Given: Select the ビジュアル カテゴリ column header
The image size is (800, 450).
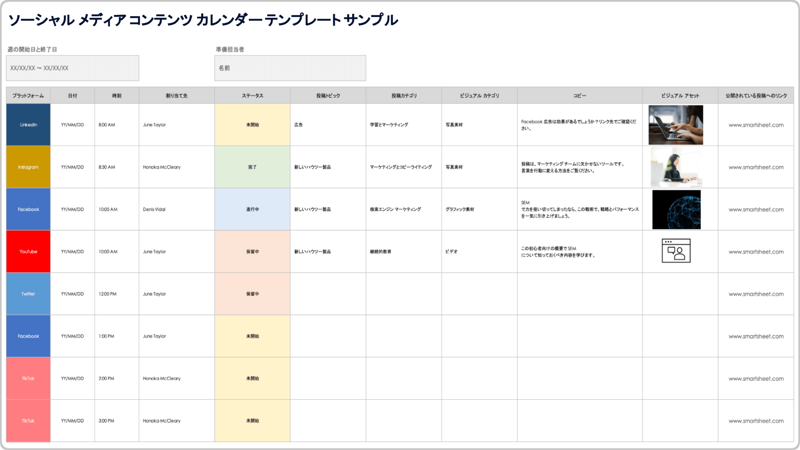Looking at the screenshot, I should (480, 95).
